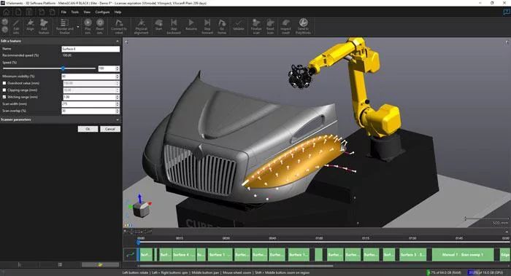Click the Edit cells tool
The image size is (511, 276).
pos(16,26)
